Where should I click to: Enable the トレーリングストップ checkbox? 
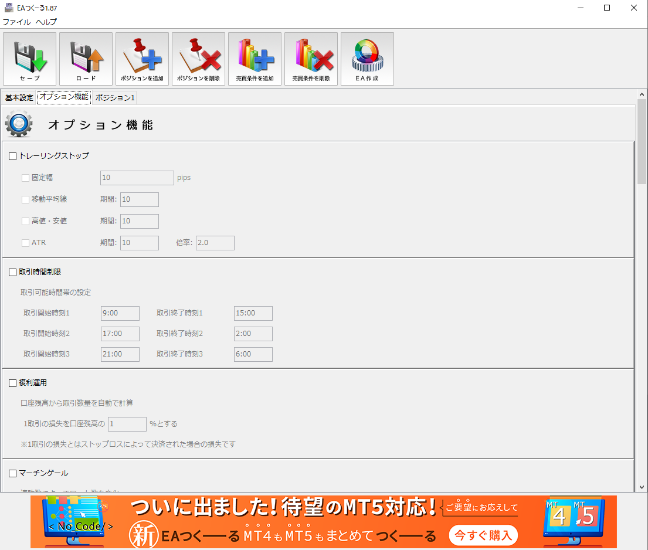tap(13, 157)
